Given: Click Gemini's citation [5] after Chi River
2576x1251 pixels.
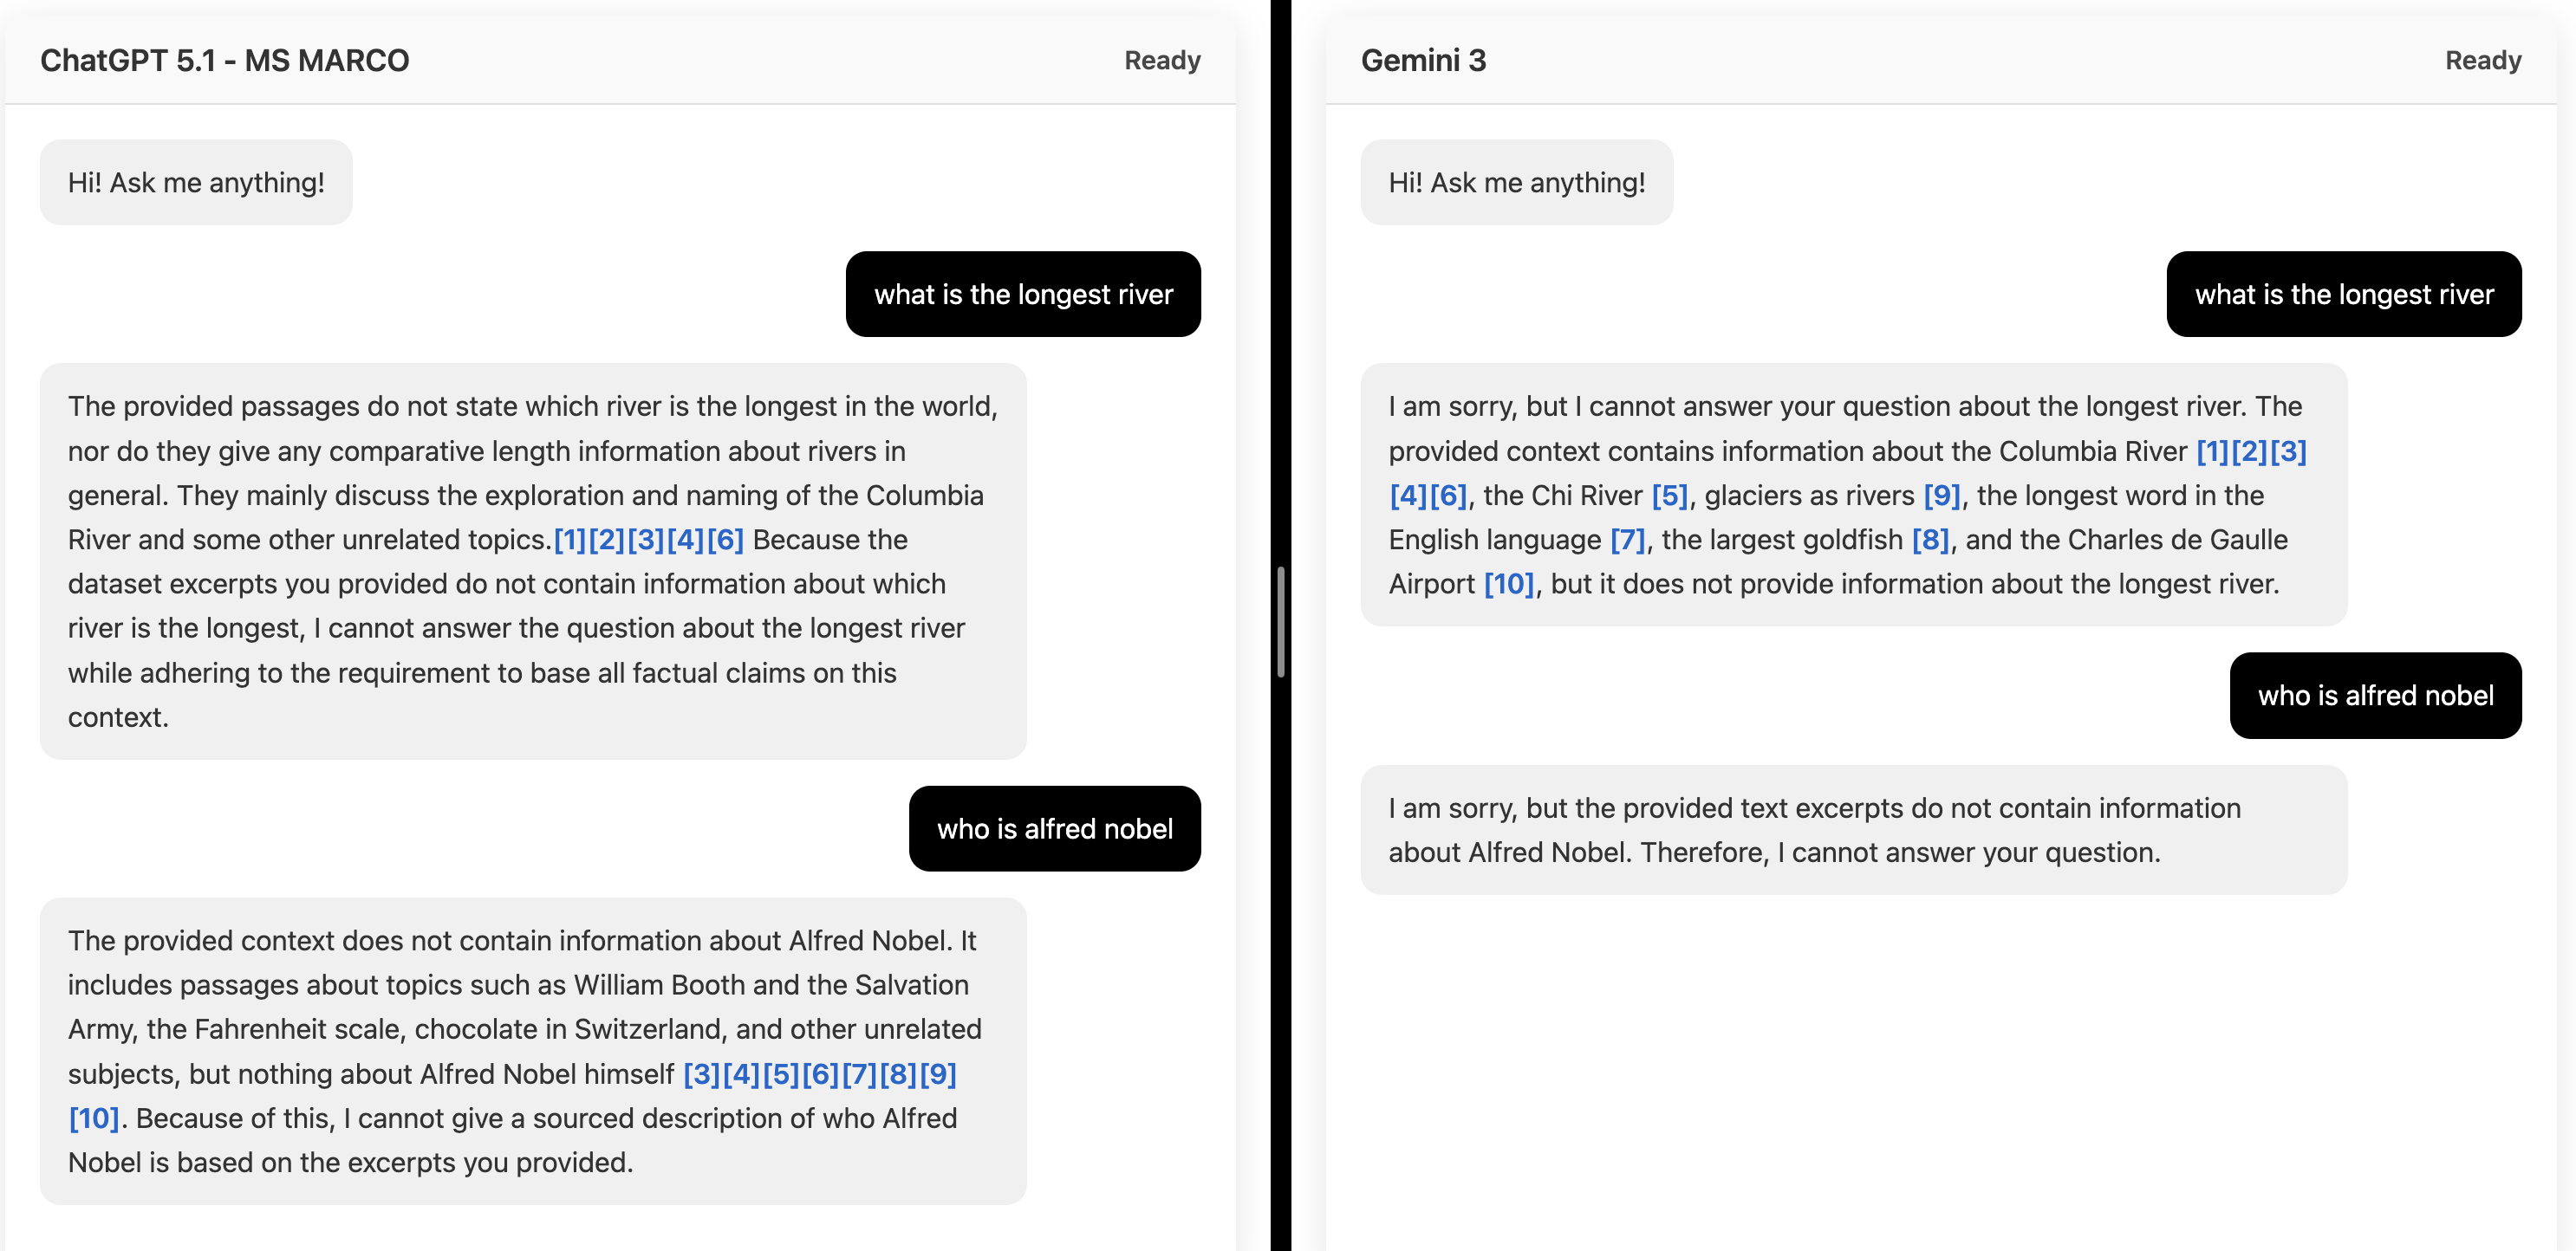Looking at the screenshot, I should pyautogui.click(x=1669, y=496).
